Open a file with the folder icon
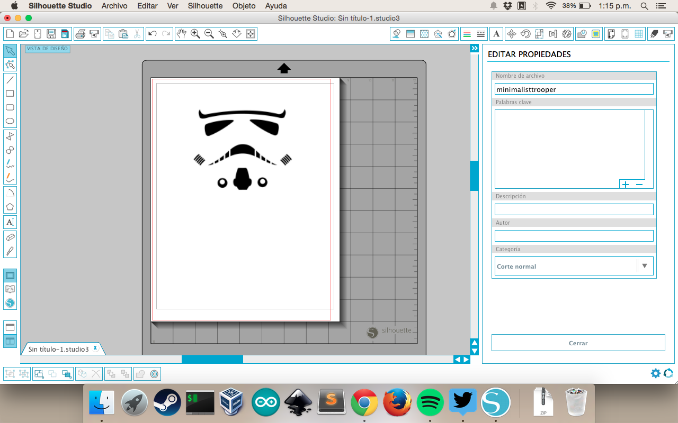This screenshot has width=678, height=423. 23,34
